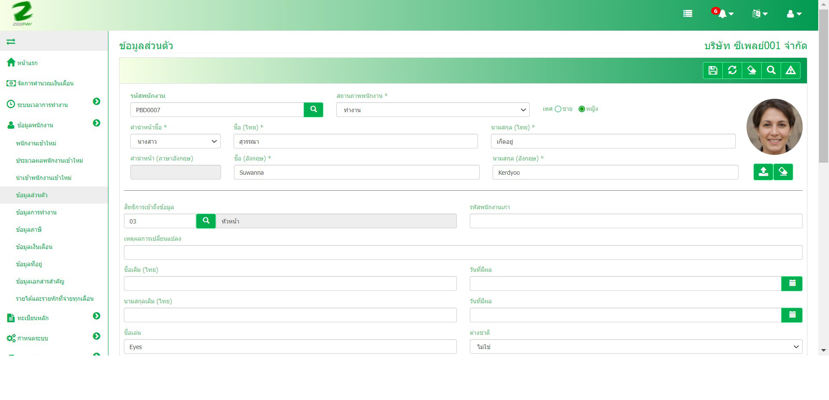Viewport: 829px width, 400px height.
Task: Open ข้อมูลที่อยู่ sidebar link
Action: [x=29, y=264]
